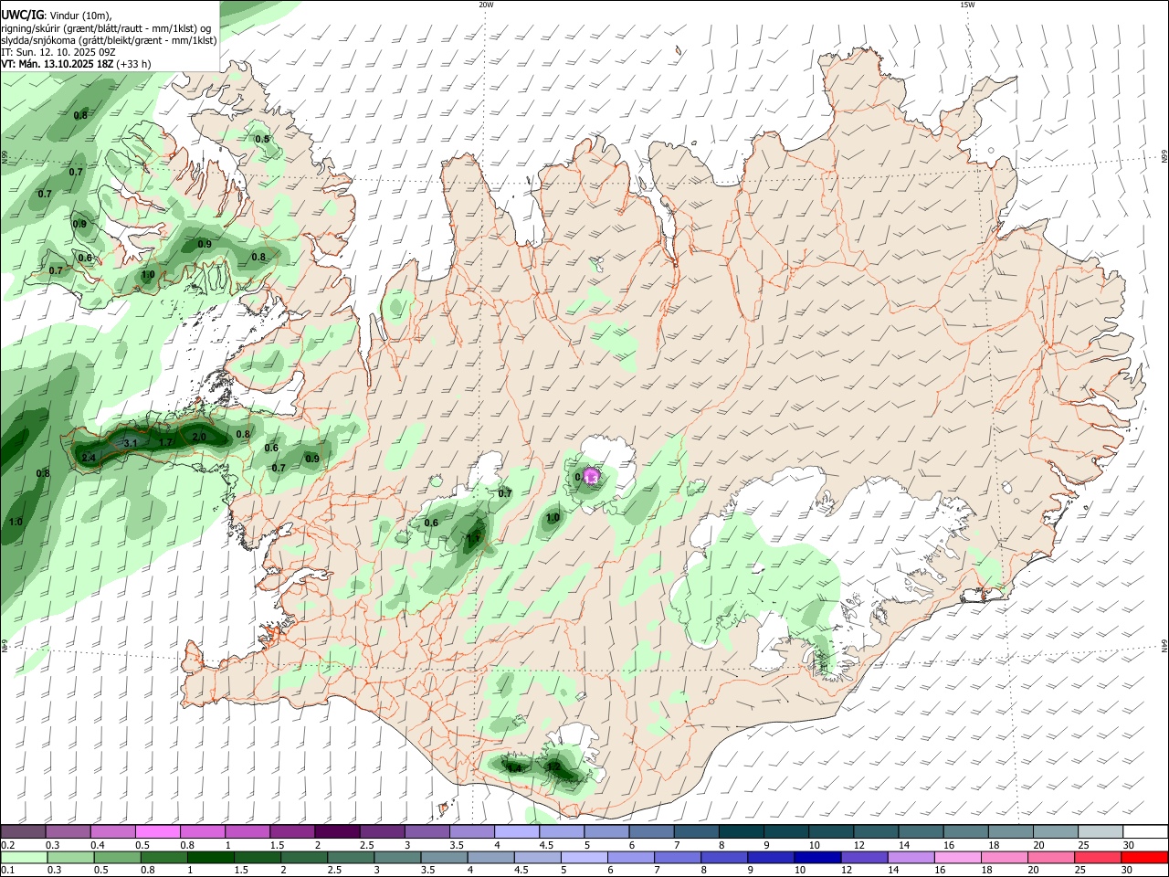Select the dark teal 8–9 snow legend swatch
Viewport: 1169px width, 877px height.
742,831
